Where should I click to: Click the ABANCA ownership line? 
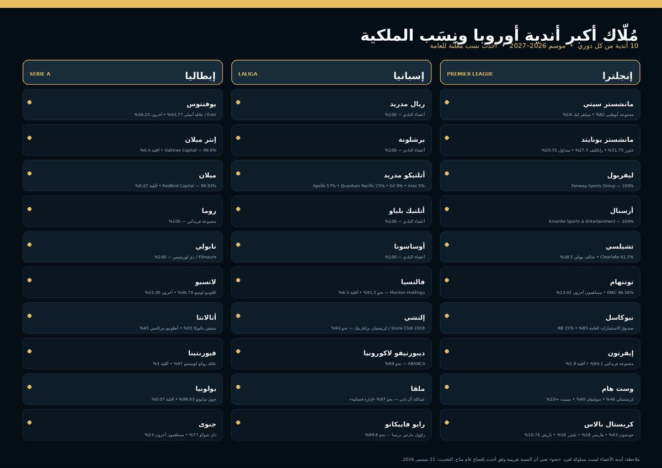[x=405, y=364]
